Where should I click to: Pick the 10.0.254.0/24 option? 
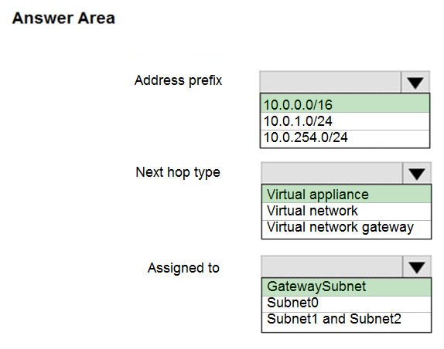tap(345, 138)
